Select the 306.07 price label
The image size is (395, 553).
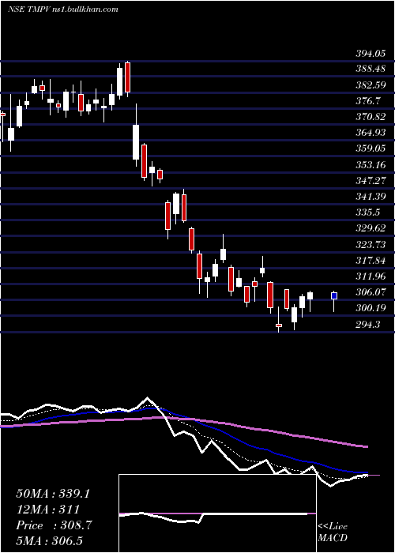coord(370,292)
